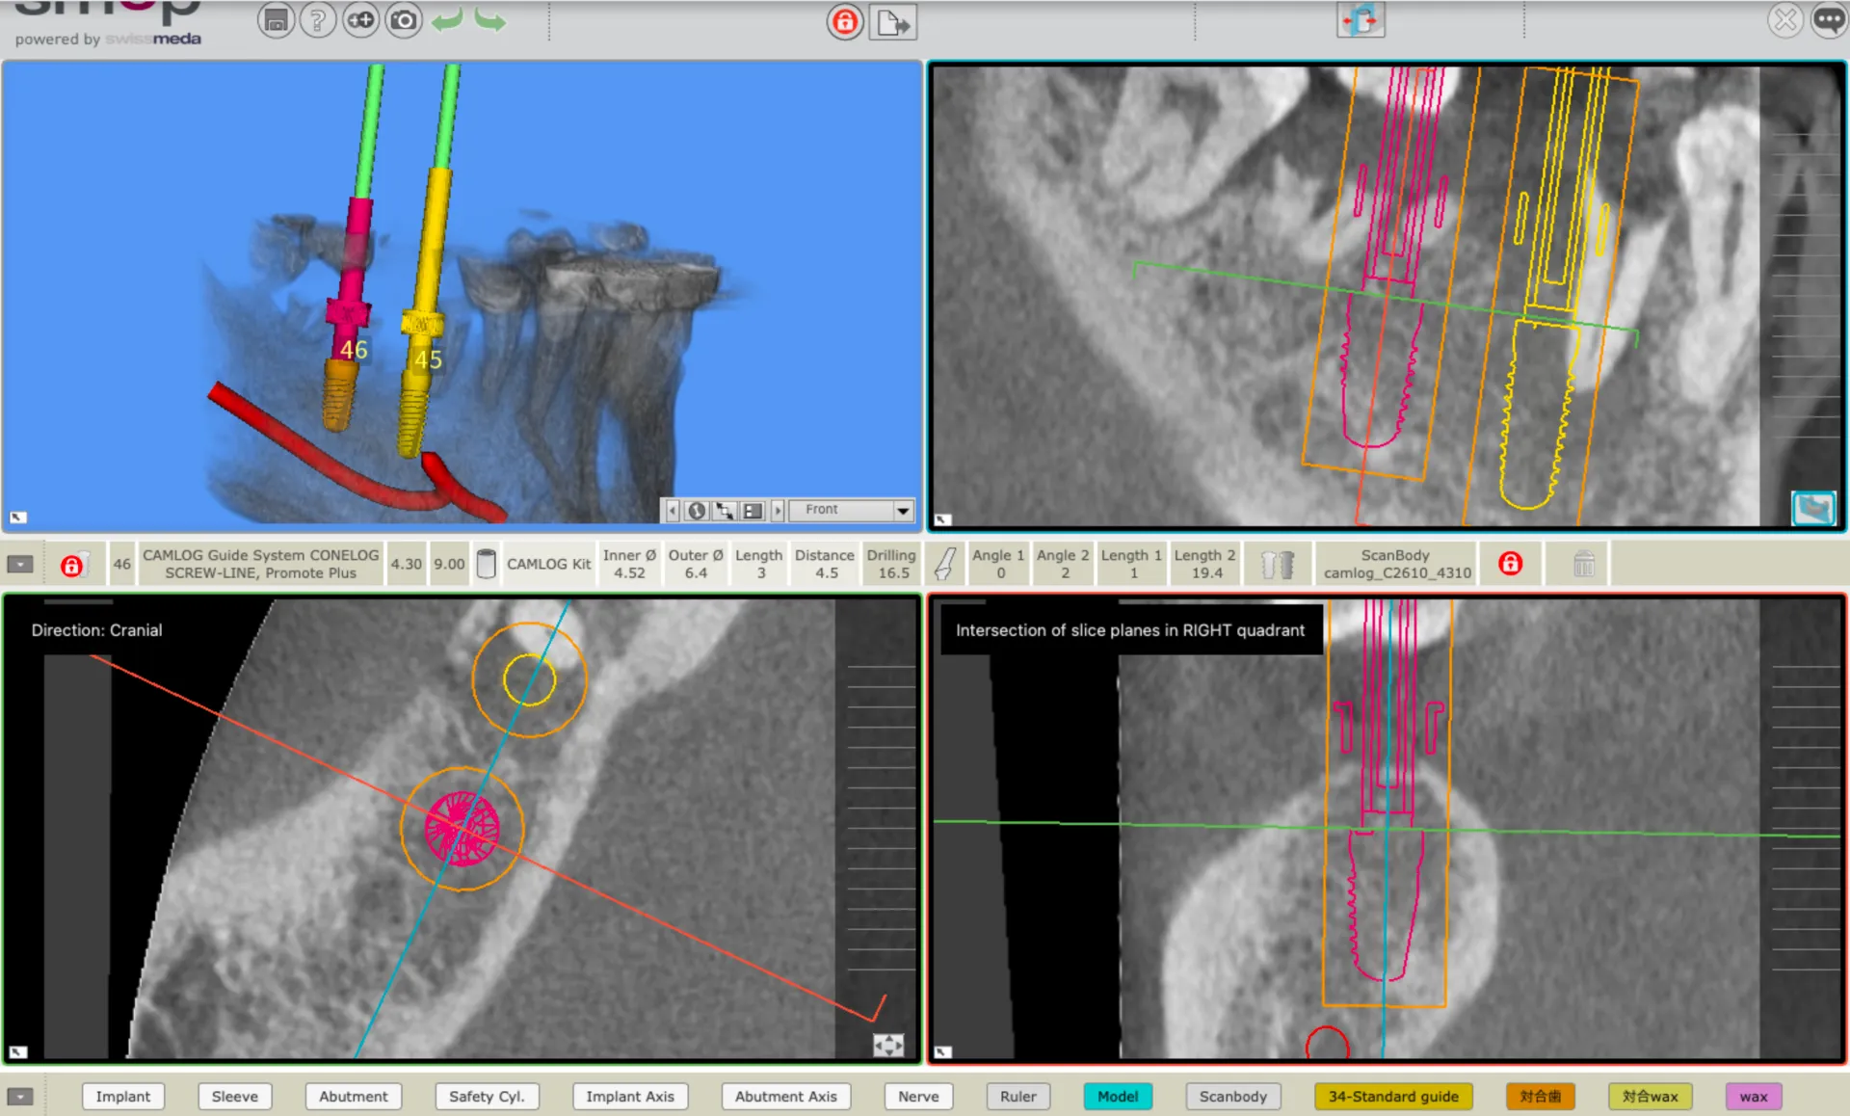Click the Safety Cyl. button
Viewport: 1850px width, 1116px height.
(x=487, y=1097)
